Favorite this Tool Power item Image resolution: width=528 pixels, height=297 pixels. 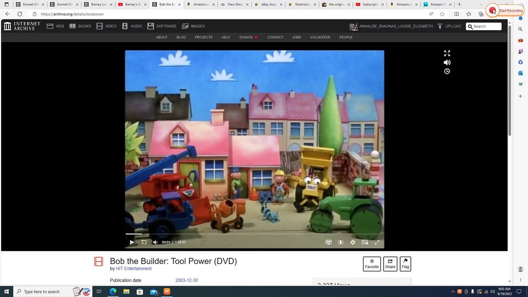(372, 264)
